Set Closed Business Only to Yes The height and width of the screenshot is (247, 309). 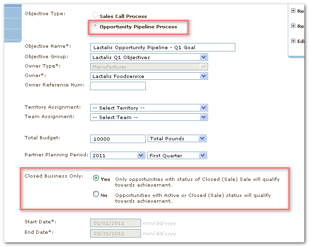pos(96,179)
